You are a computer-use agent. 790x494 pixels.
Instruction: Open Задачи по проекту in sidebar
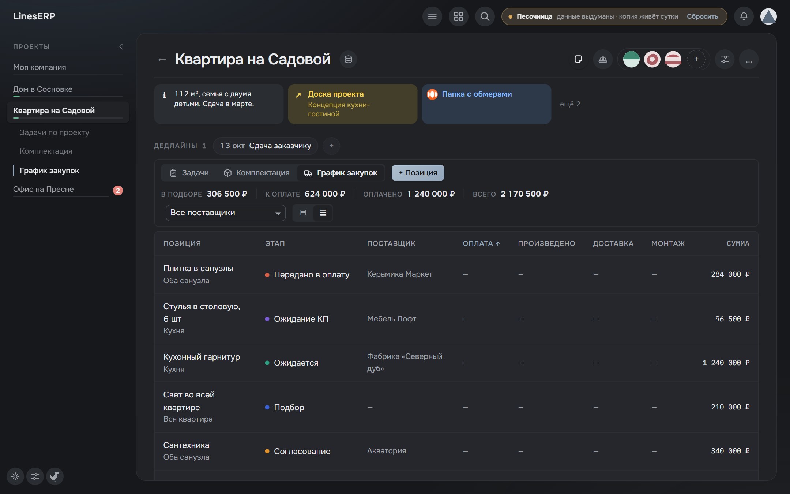54,132
